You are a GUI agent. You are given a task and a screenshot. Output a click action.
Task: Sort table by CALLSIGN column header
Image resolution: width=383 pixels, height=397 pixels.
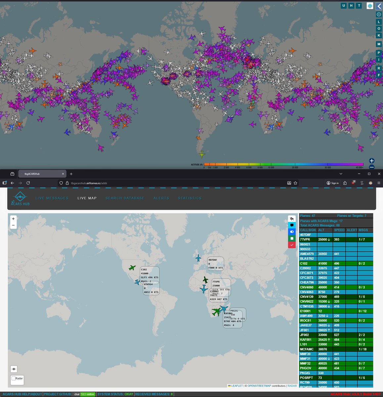[308, 230]
